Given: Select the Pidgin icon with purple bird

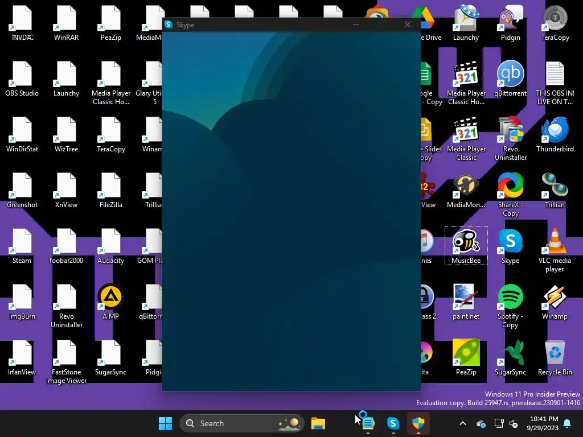Looking at the screenshot, I should [511, 23].
